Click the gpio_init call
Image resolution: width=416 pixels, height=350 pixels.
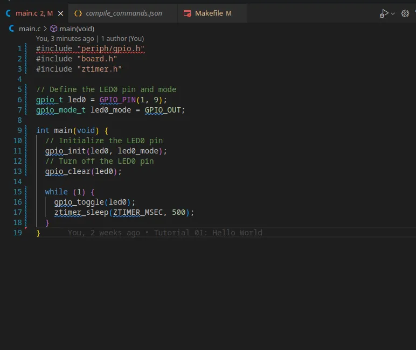click(x=65, y=151)
